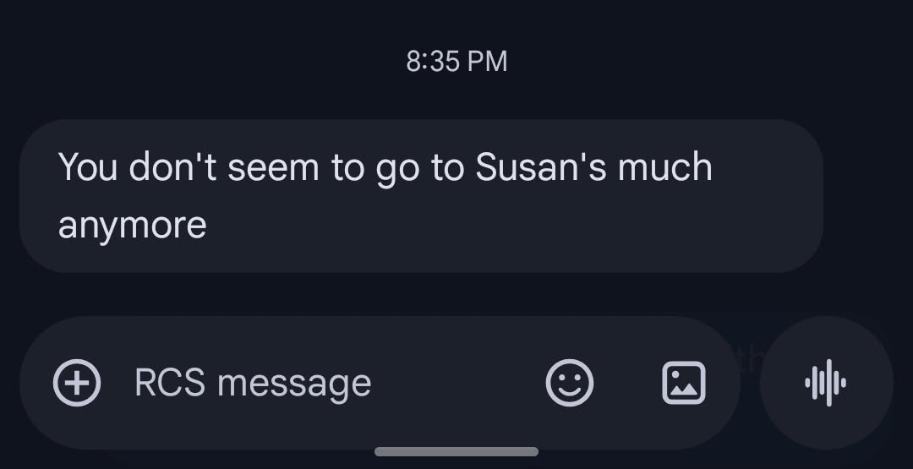Select the photo attachment icon
Image resolution: width=913 pixels, height=469 pixels.
[683, 384]
